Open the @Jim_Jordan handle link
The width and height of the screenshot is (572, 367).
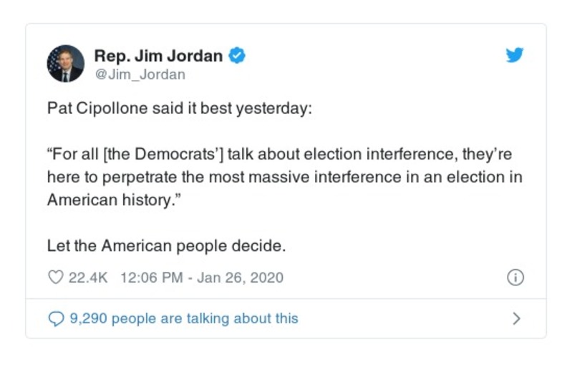click(140, 74)
